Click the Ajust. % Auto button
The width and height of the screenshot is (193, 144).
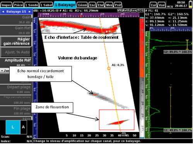16,52
